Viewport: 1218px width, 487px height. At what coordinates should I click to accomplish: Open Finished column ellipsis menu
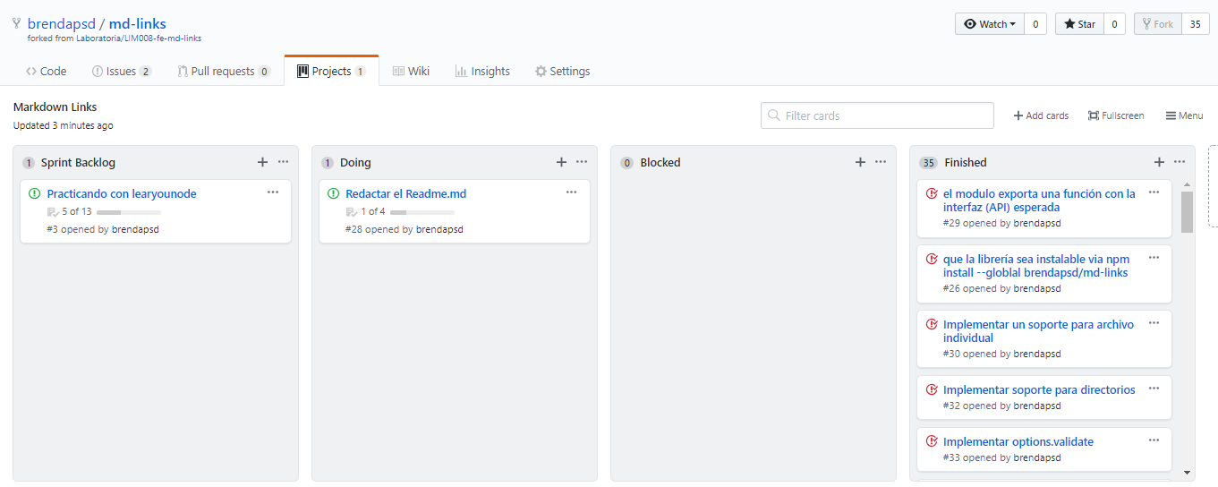click(x=1180, y=162)
